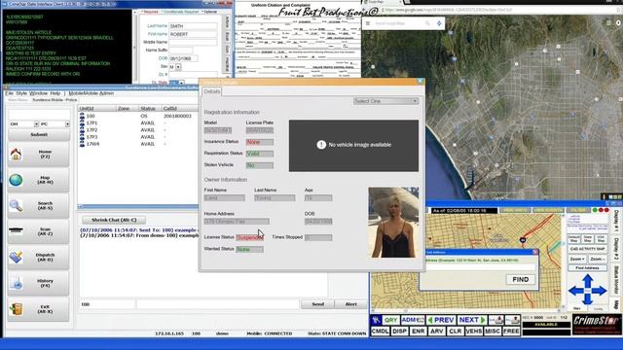623x350 pixels.
Task: Open the Window menu
Action: point(39,93)
